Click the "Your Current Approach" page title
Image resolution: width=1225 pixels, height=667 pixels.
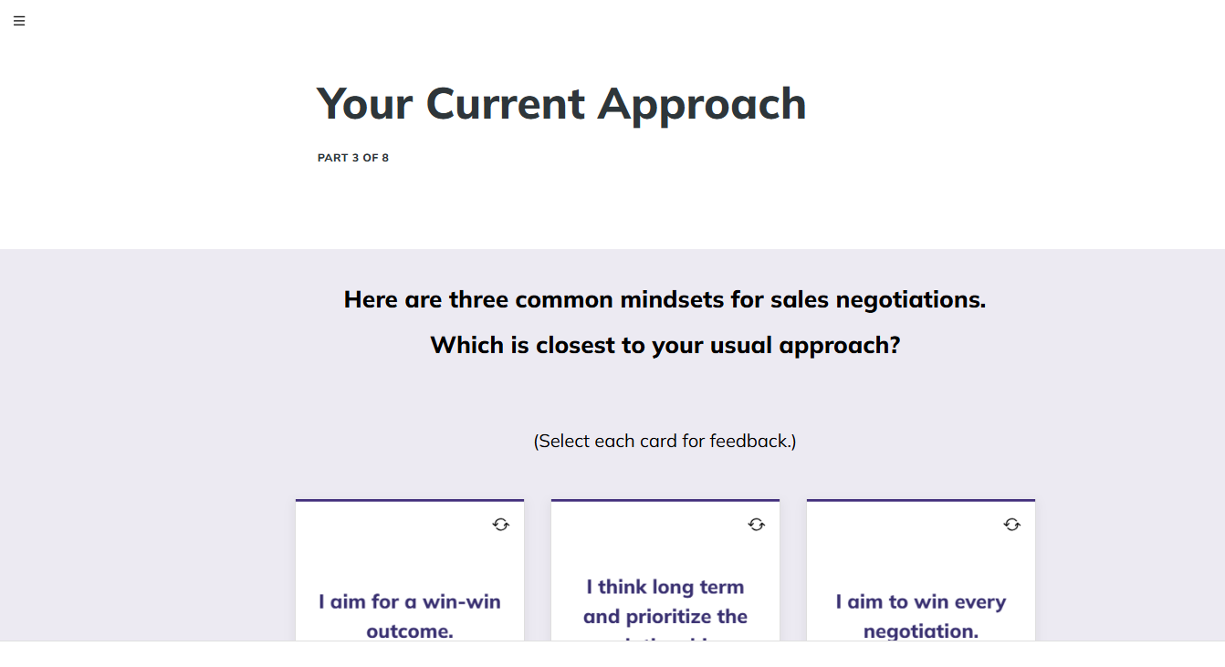click(561, 103)
